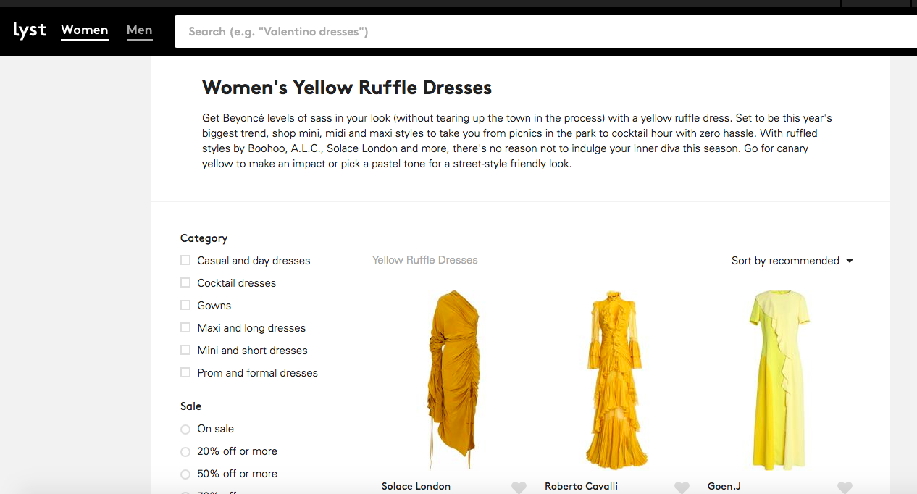Click the Roberto Cavalli brand name

click(x=581, y=487)
